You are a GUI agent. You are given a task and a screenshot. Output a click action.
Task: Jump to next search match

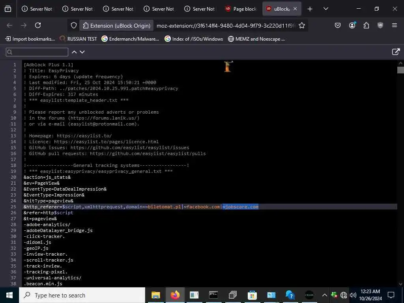pos(82,52)
